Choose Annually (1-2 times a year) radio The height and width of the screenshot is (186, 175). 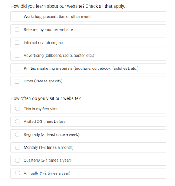coord(17,173)
